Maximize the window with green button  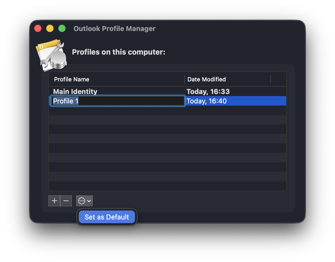coord(62,28)
